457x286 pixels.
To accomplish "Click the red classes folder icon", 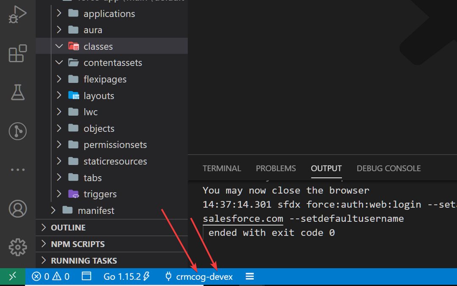I will [x=74, y=46].
